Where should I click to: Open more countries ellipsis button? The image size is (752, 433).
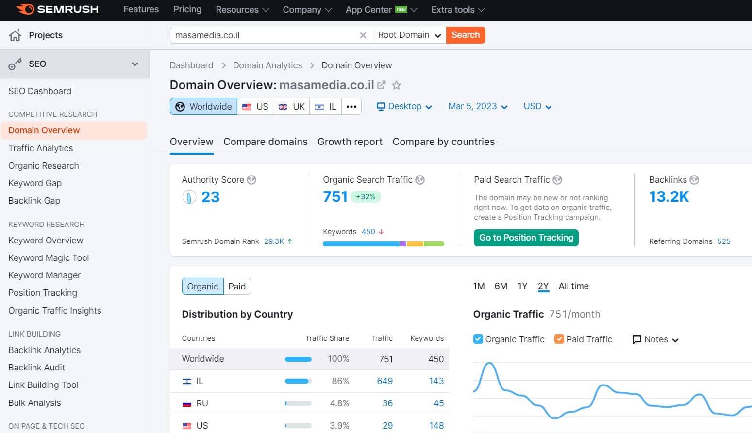[x=351, y=107]
